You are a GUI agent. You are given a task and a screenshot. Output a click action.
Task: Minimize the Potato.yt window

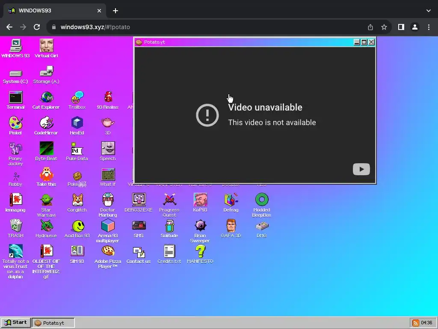tap(357, 42)
